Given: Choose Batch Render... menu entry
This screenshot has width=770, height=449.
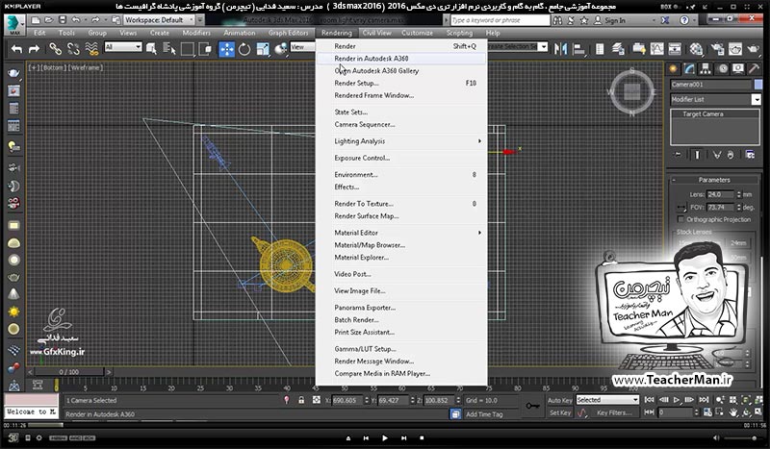Looking at the screenshot, I should 401,320.
